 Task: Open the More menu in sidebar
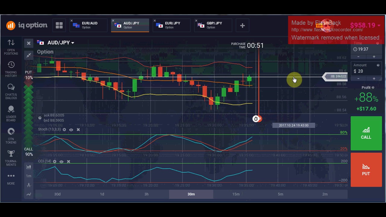11,179
